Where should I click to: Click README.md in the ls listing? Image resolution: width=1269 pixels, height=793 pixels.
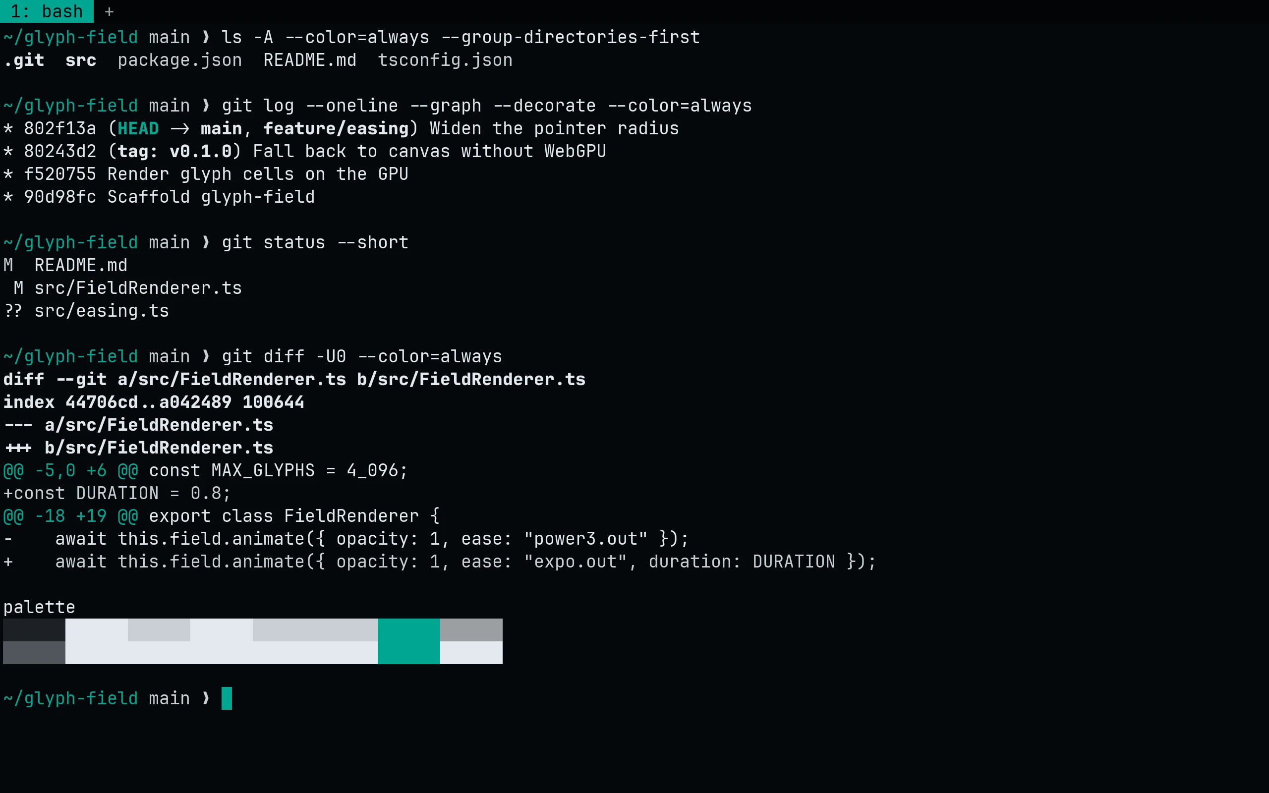[x=309, y=60]
